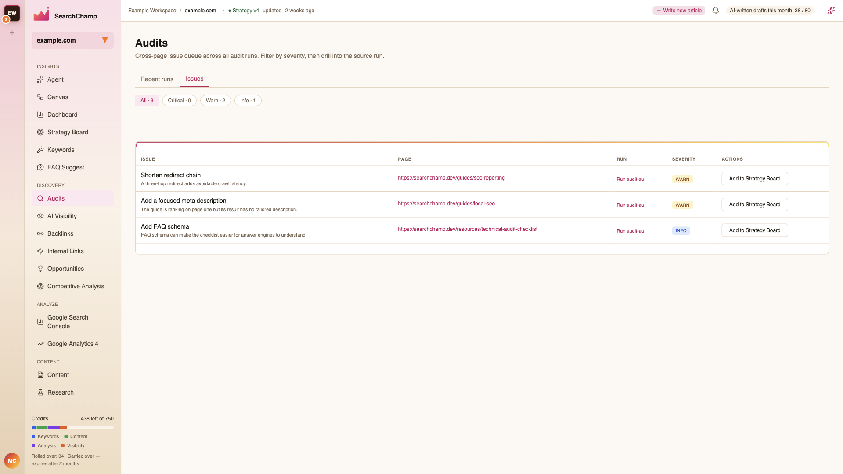
Task: Click the Competitive Analysis radar icon
Action: coord(40,286)
